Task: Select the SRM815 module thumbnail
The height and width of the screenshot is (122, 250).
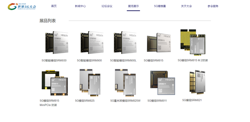Action: tap(159, 43)
